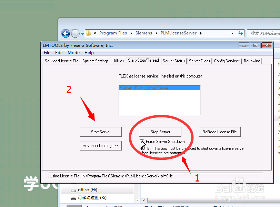Screen dimensions: 280x207
Task: Open the recent pages dropdown arrow in Explorer
Action: tap(82, 33)
